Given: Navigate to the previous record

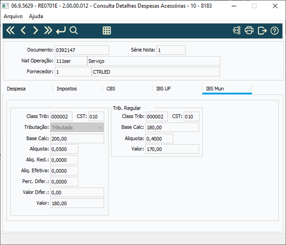Looking at the screenshot, I should click(23, 30).
